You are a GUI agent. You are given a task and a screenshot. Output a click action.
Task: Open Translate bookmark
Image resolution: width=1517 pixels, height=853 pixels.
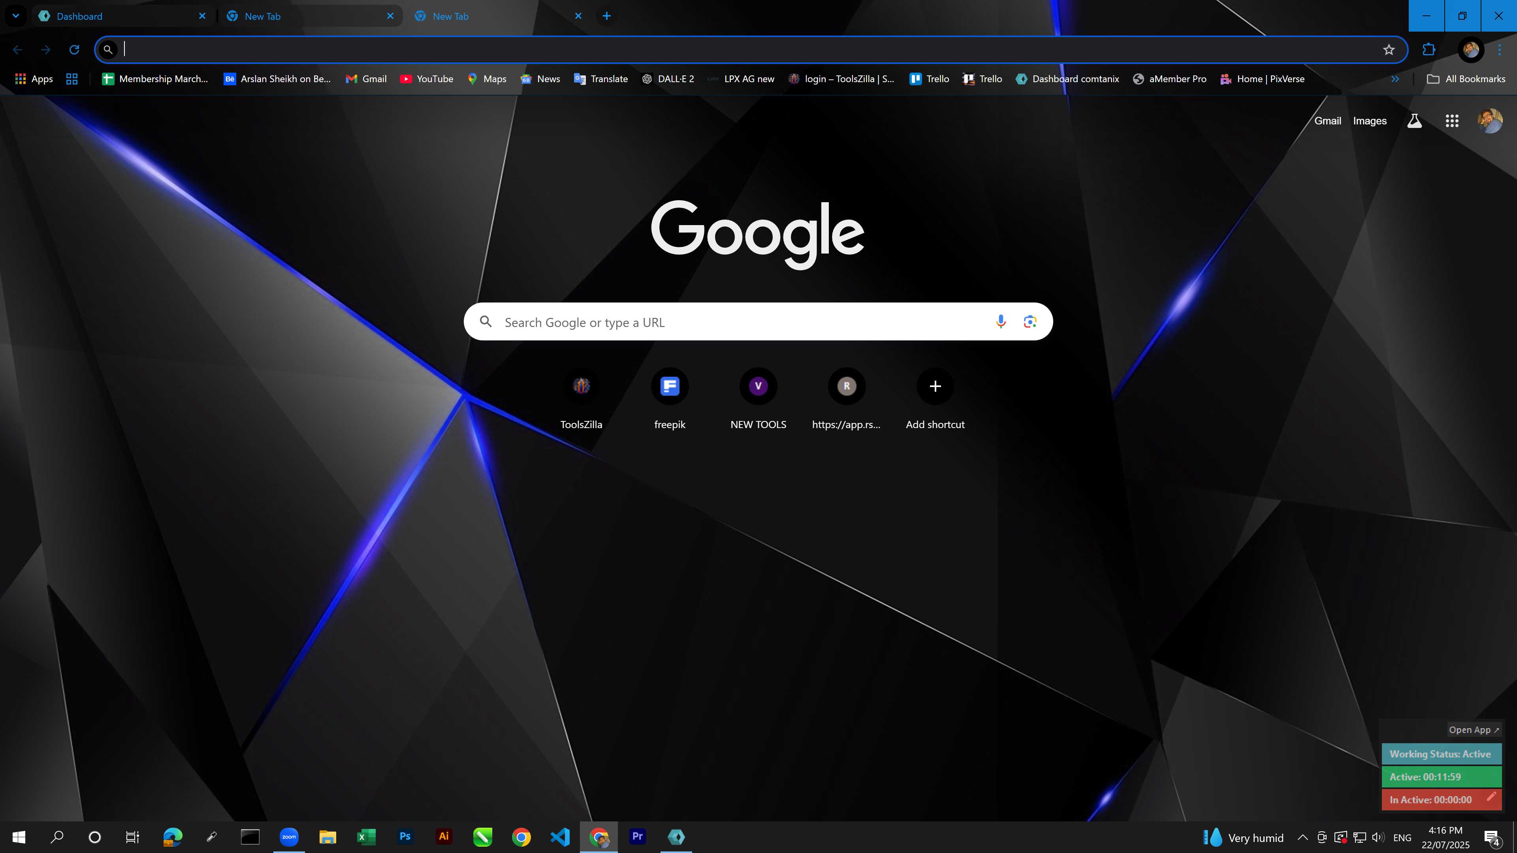click(600, 79)
